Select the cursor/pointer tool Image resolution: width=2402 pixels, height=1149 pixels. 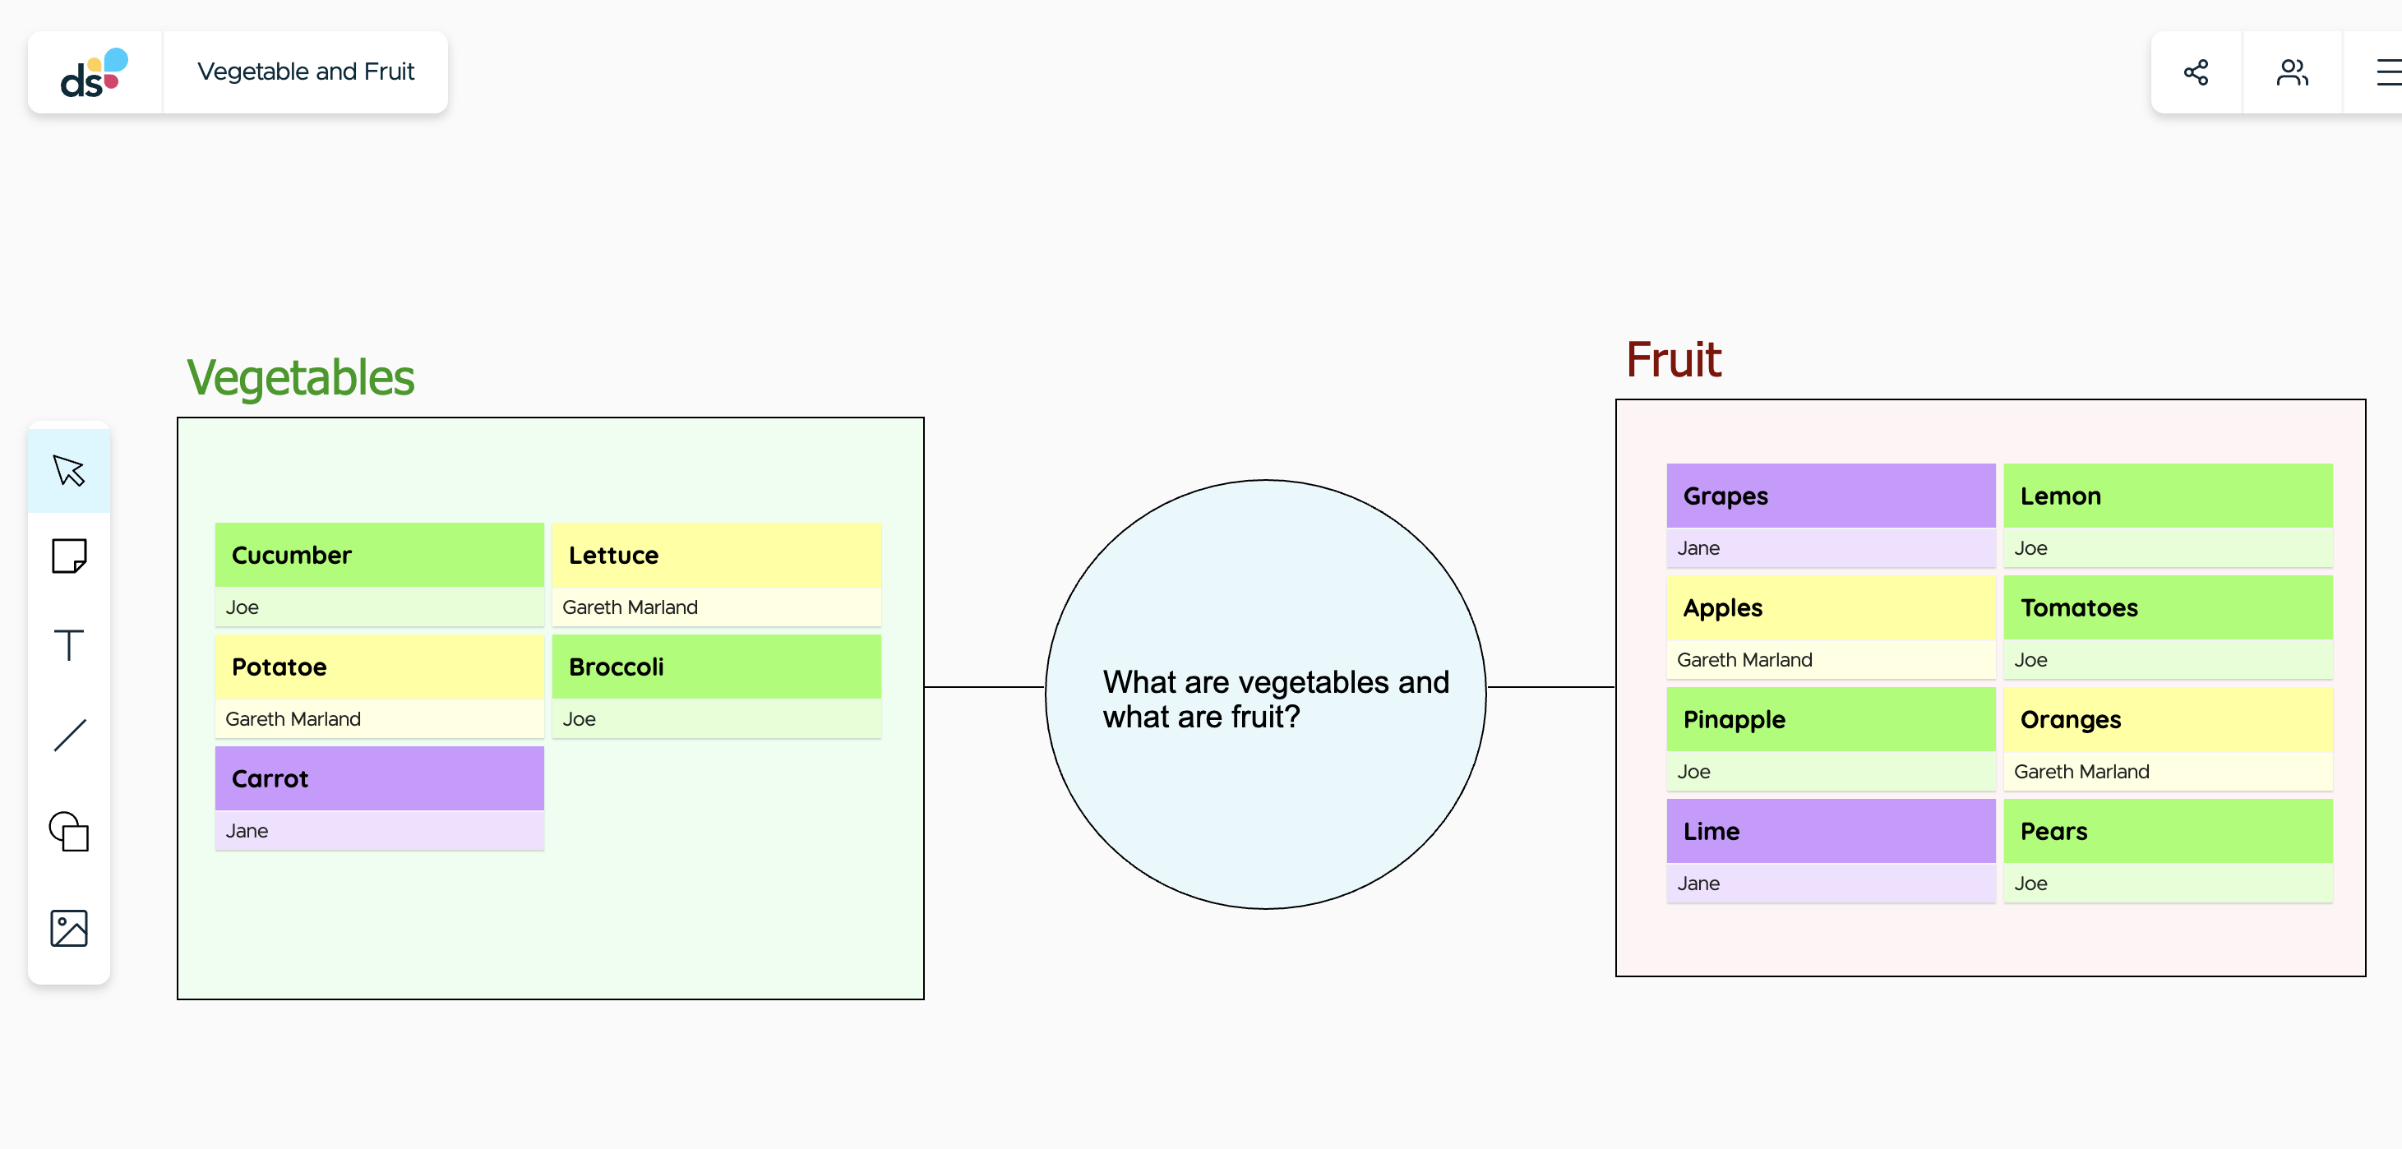[71, 470]
